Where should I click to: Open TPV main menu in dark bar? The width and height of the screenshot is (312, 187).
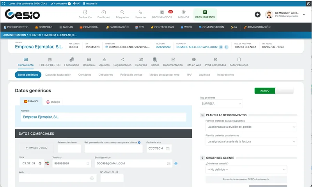click(x=140, y=27)
